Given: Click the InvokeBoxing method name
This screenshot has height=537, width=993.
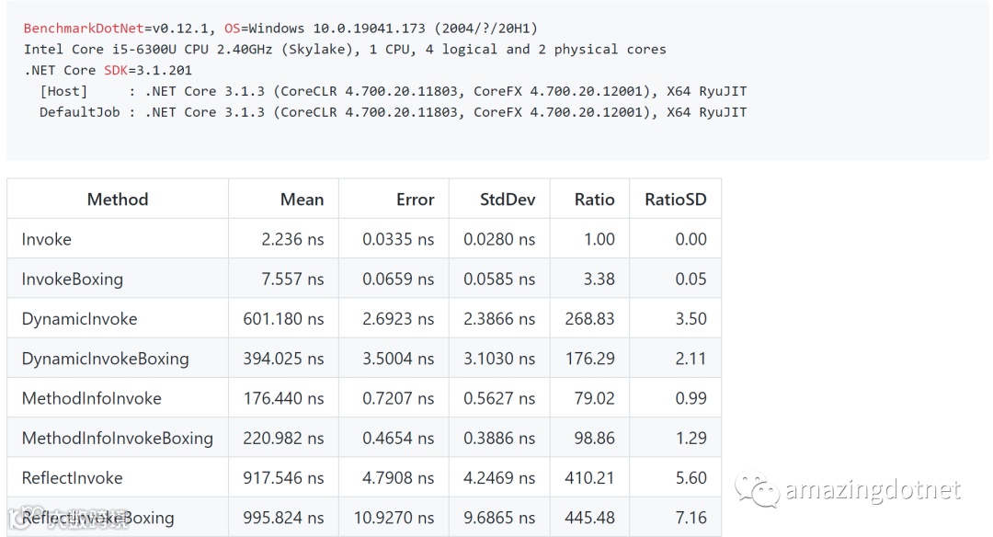Looking at the screenshot, I should pyautogui.click(x=72, y=279).
